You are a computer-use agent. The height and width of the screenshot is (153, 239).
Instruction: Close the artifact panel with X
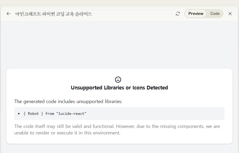point(230,14)
